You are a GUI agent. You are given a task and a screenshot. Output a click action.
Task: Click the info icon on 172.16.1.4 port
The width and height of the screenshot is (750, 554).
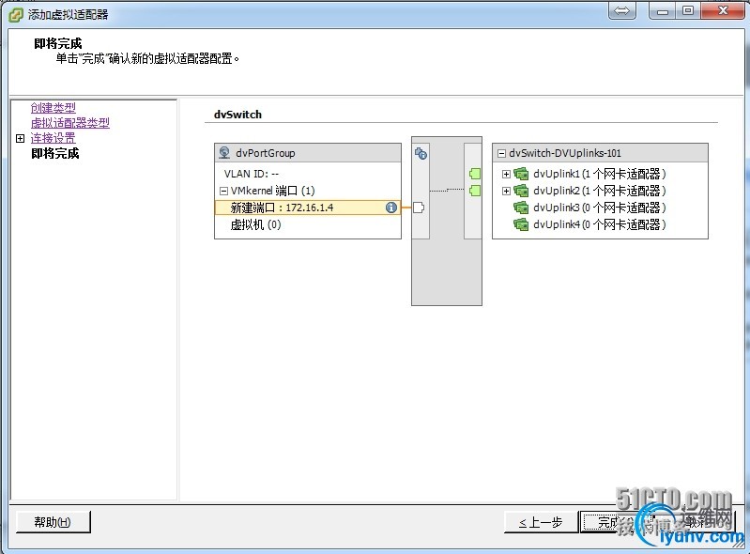tap(391, 208)
